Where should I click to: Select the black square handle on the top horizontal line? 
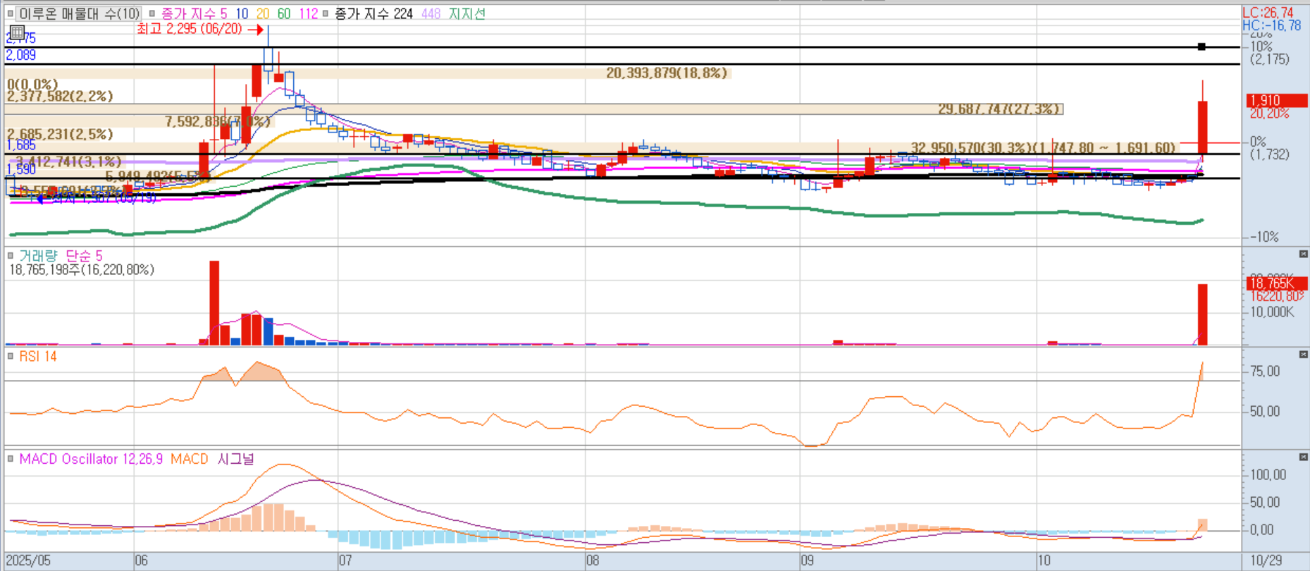coord(1201,47)
